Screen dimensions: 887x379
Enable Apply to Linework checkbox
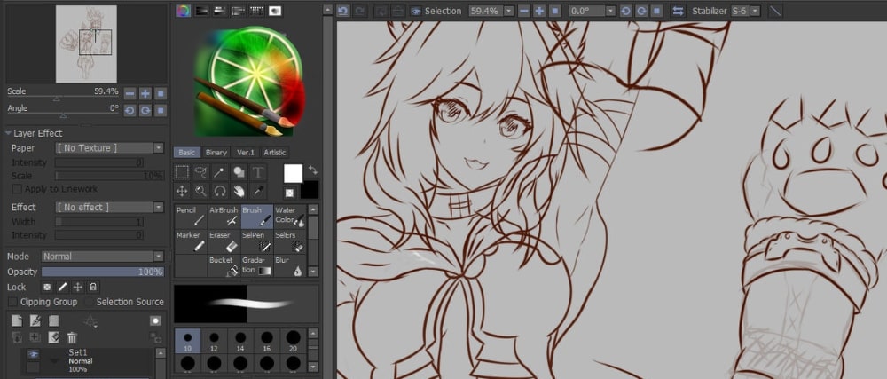[16, 189]
